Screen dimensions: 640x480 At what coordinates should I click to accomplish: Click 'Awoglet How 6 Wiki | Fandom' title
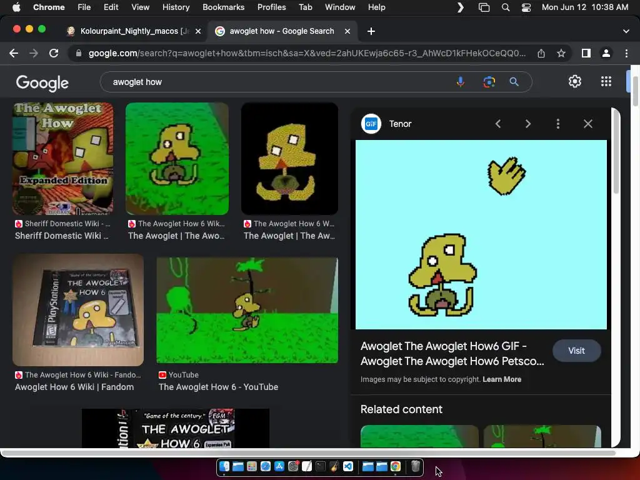(x=74, y=387)
